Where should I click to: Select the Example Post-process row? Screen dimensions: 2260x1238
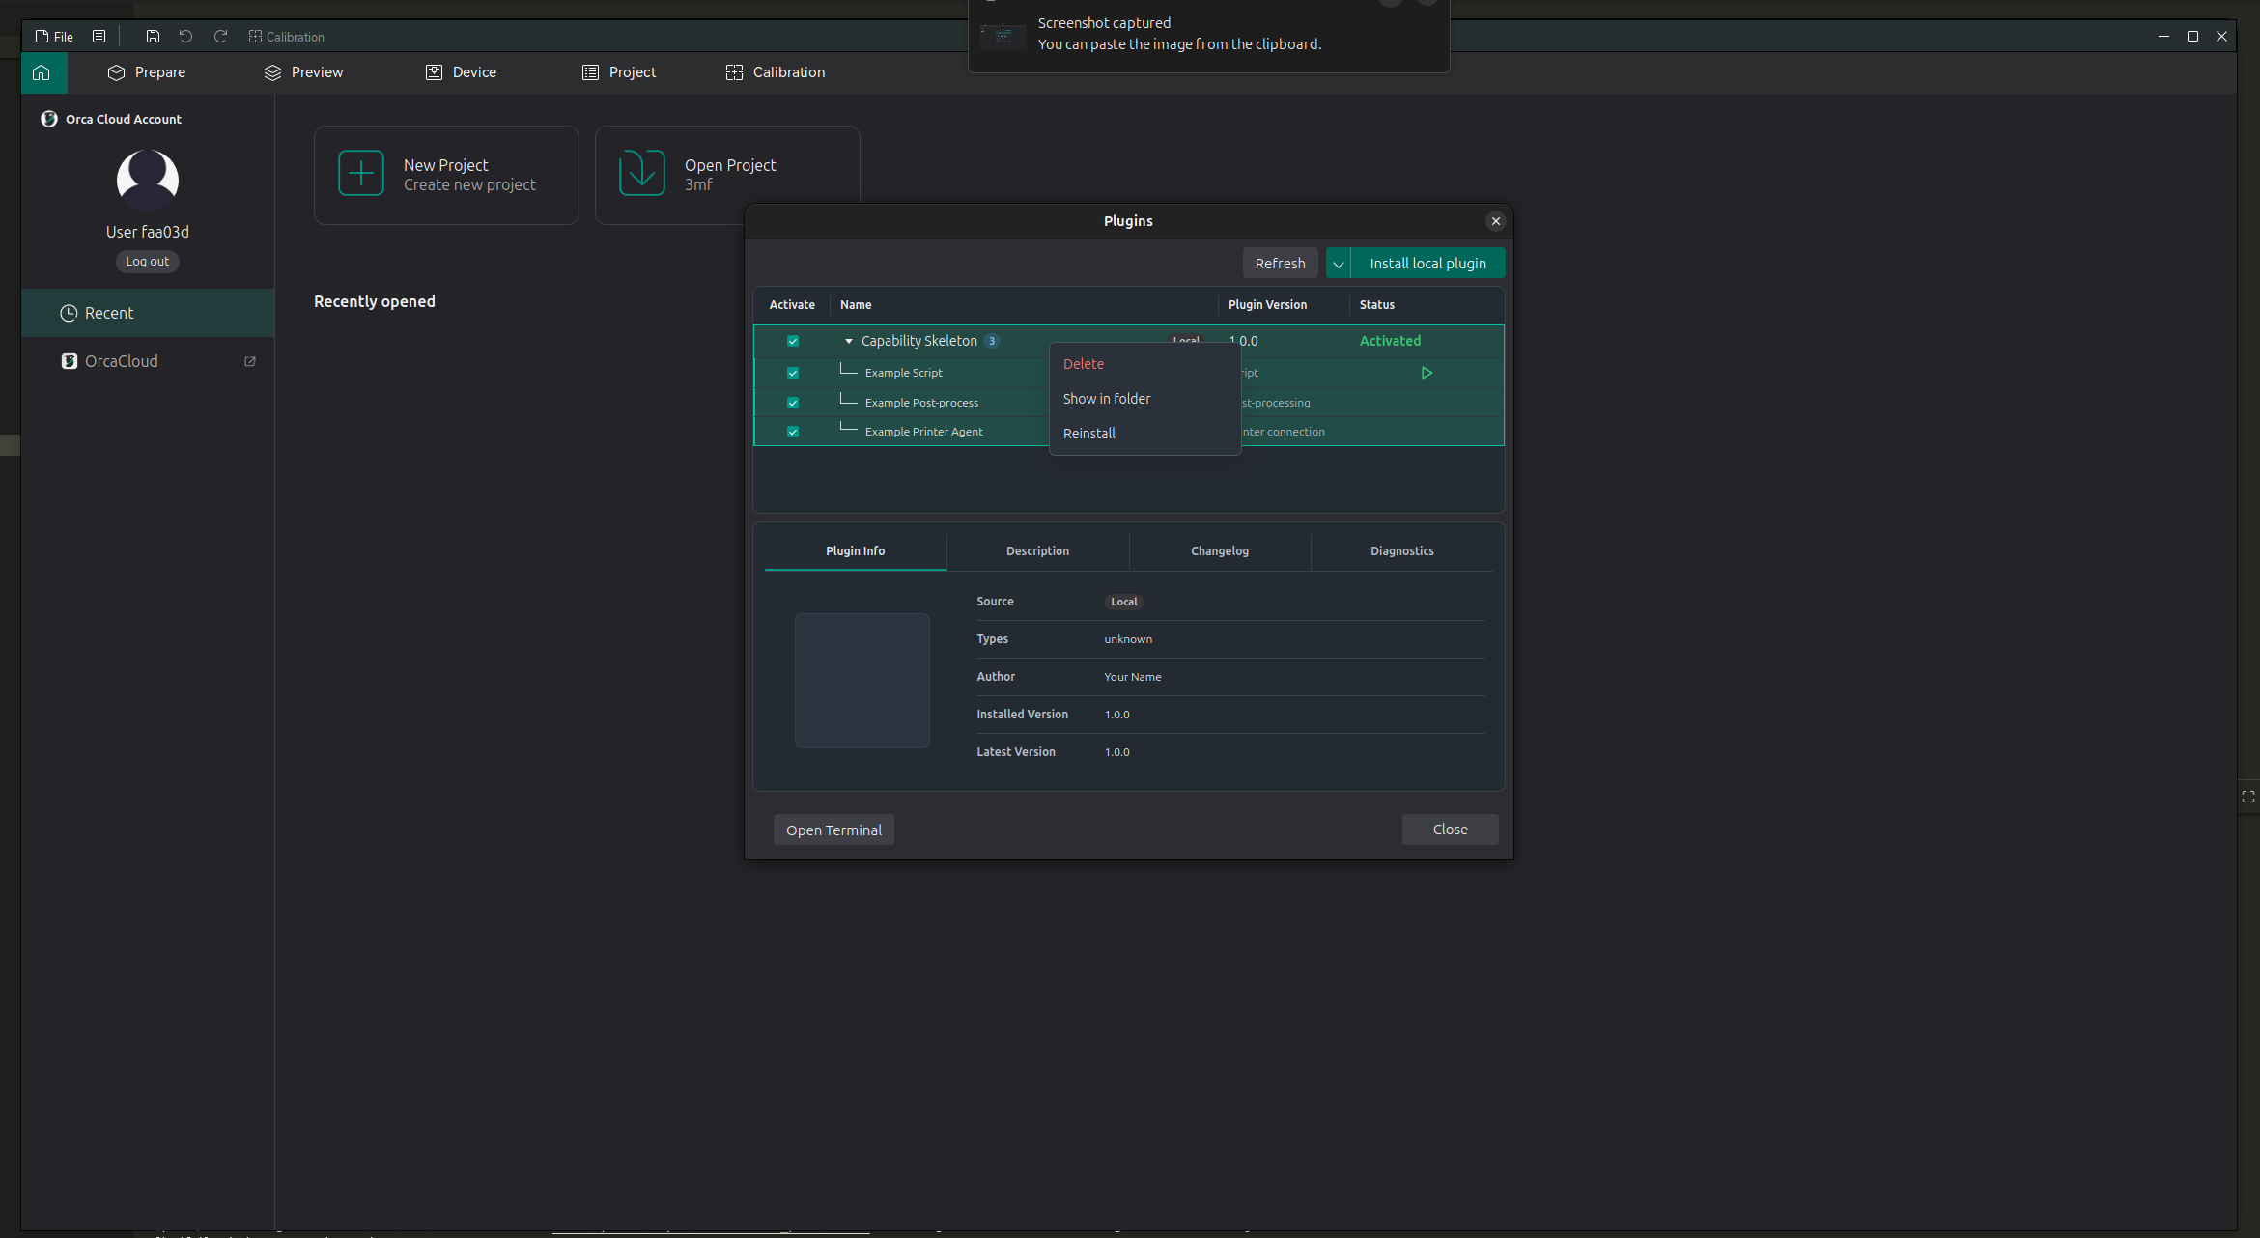tap(1129, 403)
